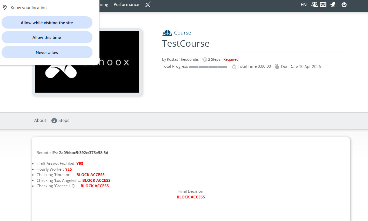Click Checking 'Los Angeles' BLOCK ACCESS line
368x221 pixels.
pyautogui.click(x=73, y=180)
